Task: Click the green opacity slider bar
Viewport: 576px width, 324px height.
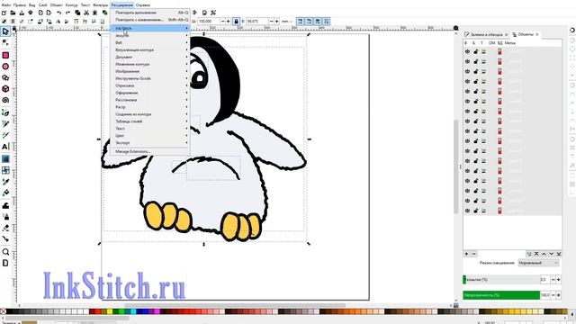Action: (x=501, y=295)
